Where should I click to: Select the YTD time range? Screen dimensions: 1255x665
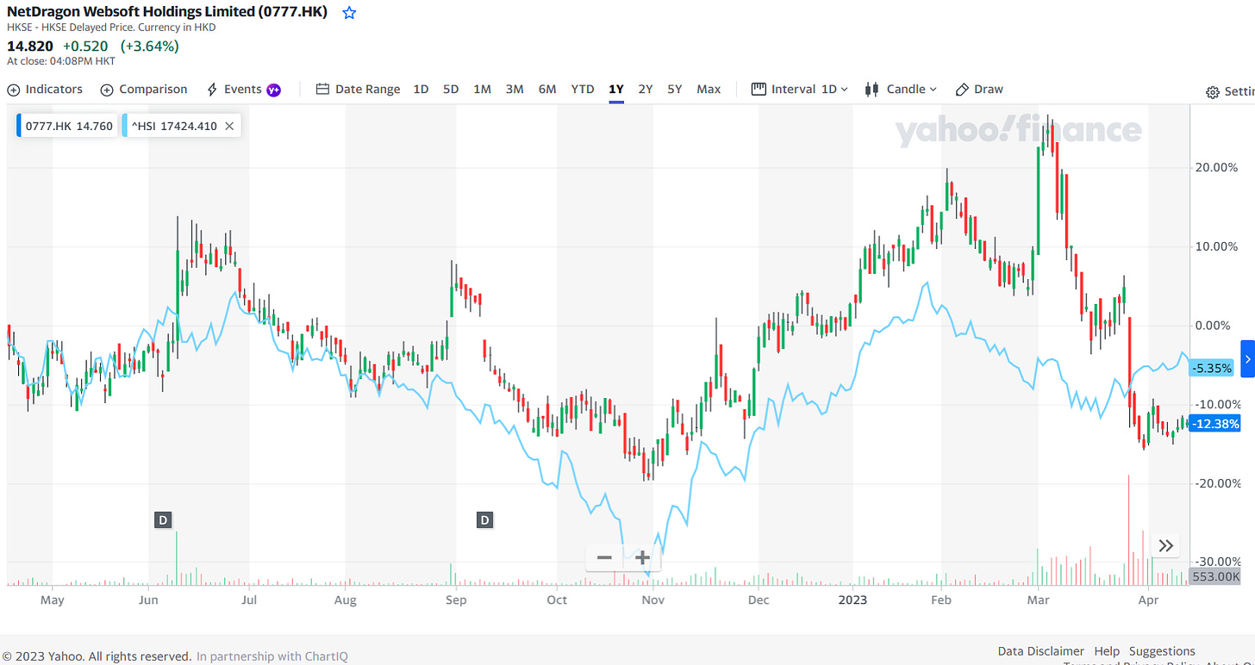click(583, 90)
